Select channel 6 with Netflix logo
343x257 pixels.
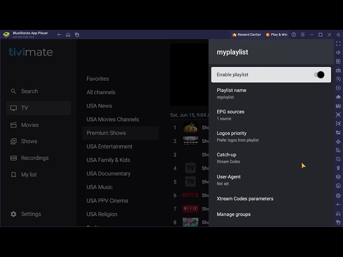coord(189,195)
